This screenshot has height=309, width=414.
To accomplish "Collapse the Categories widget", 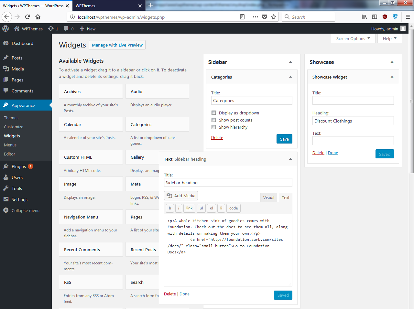I will pyautogui.click(x=290, y=77).
